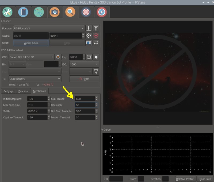Click into the Max Travel field
Image resolution: width=214 pixels, height=182 pixels.
pyautogui.click(x=85, y=99)
